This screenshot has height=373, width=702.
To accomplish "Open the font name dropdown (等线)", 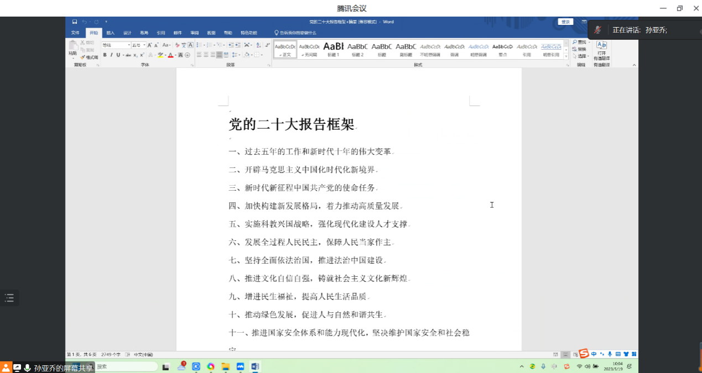I will [x=115, y=45].
